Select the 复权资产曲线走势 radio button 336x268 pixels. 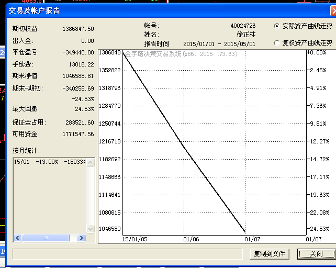click(277, 43)
